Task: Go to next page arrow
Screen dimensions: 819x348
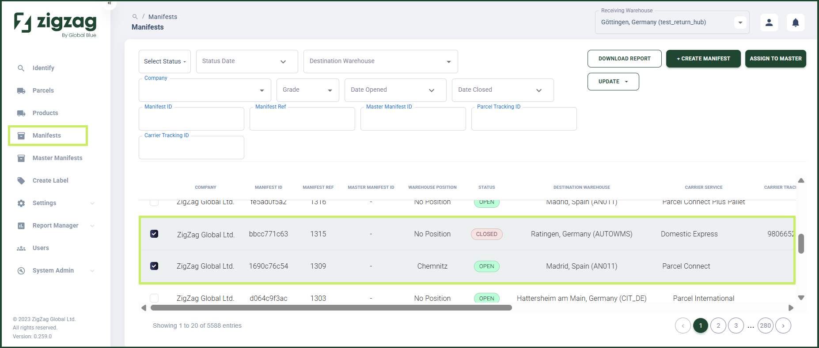Action: point(783,326)
